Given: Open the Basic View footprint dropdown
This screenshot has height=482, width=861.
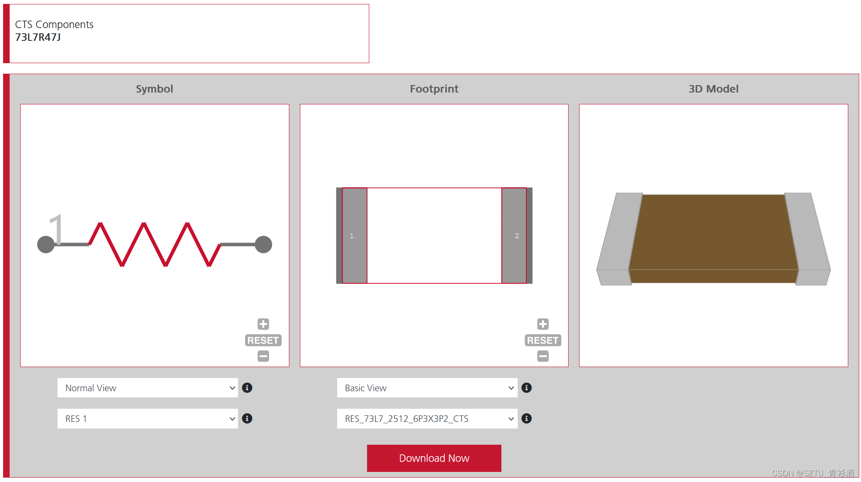Looking at the screenshot, I should click(427, 388).
